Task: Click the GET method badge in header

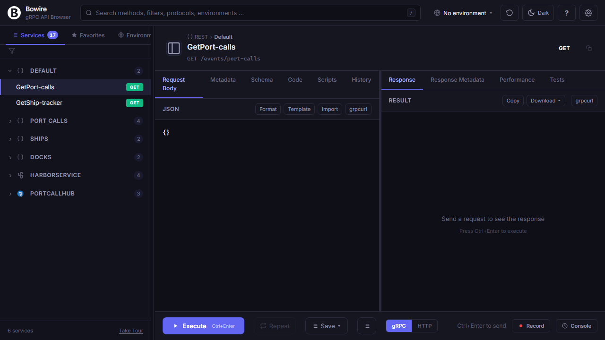Action: click(564, 48)
